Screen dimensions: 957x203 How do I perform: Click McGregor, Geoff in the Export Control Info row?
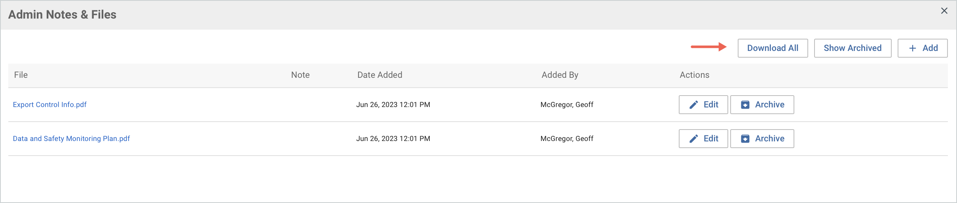567,105
